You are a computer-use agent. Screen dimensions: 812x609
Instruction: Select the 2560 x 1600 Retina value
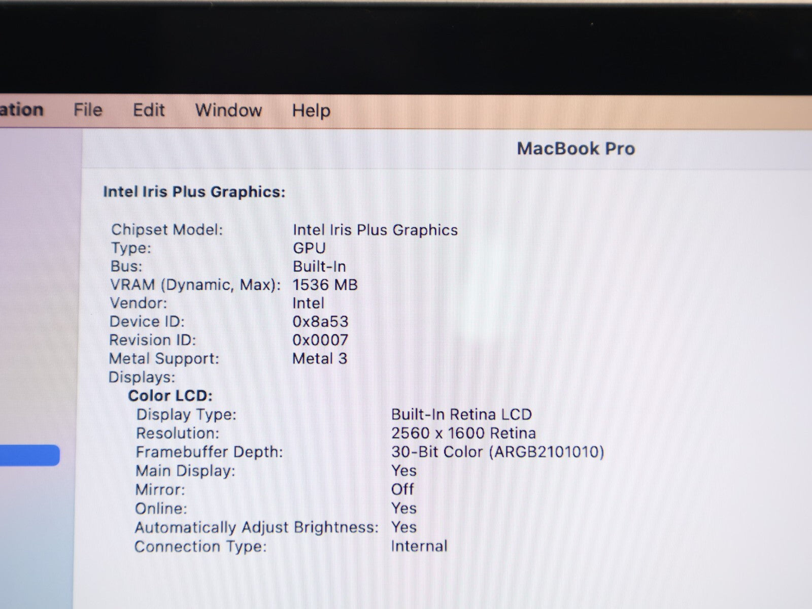click(463, 433)
